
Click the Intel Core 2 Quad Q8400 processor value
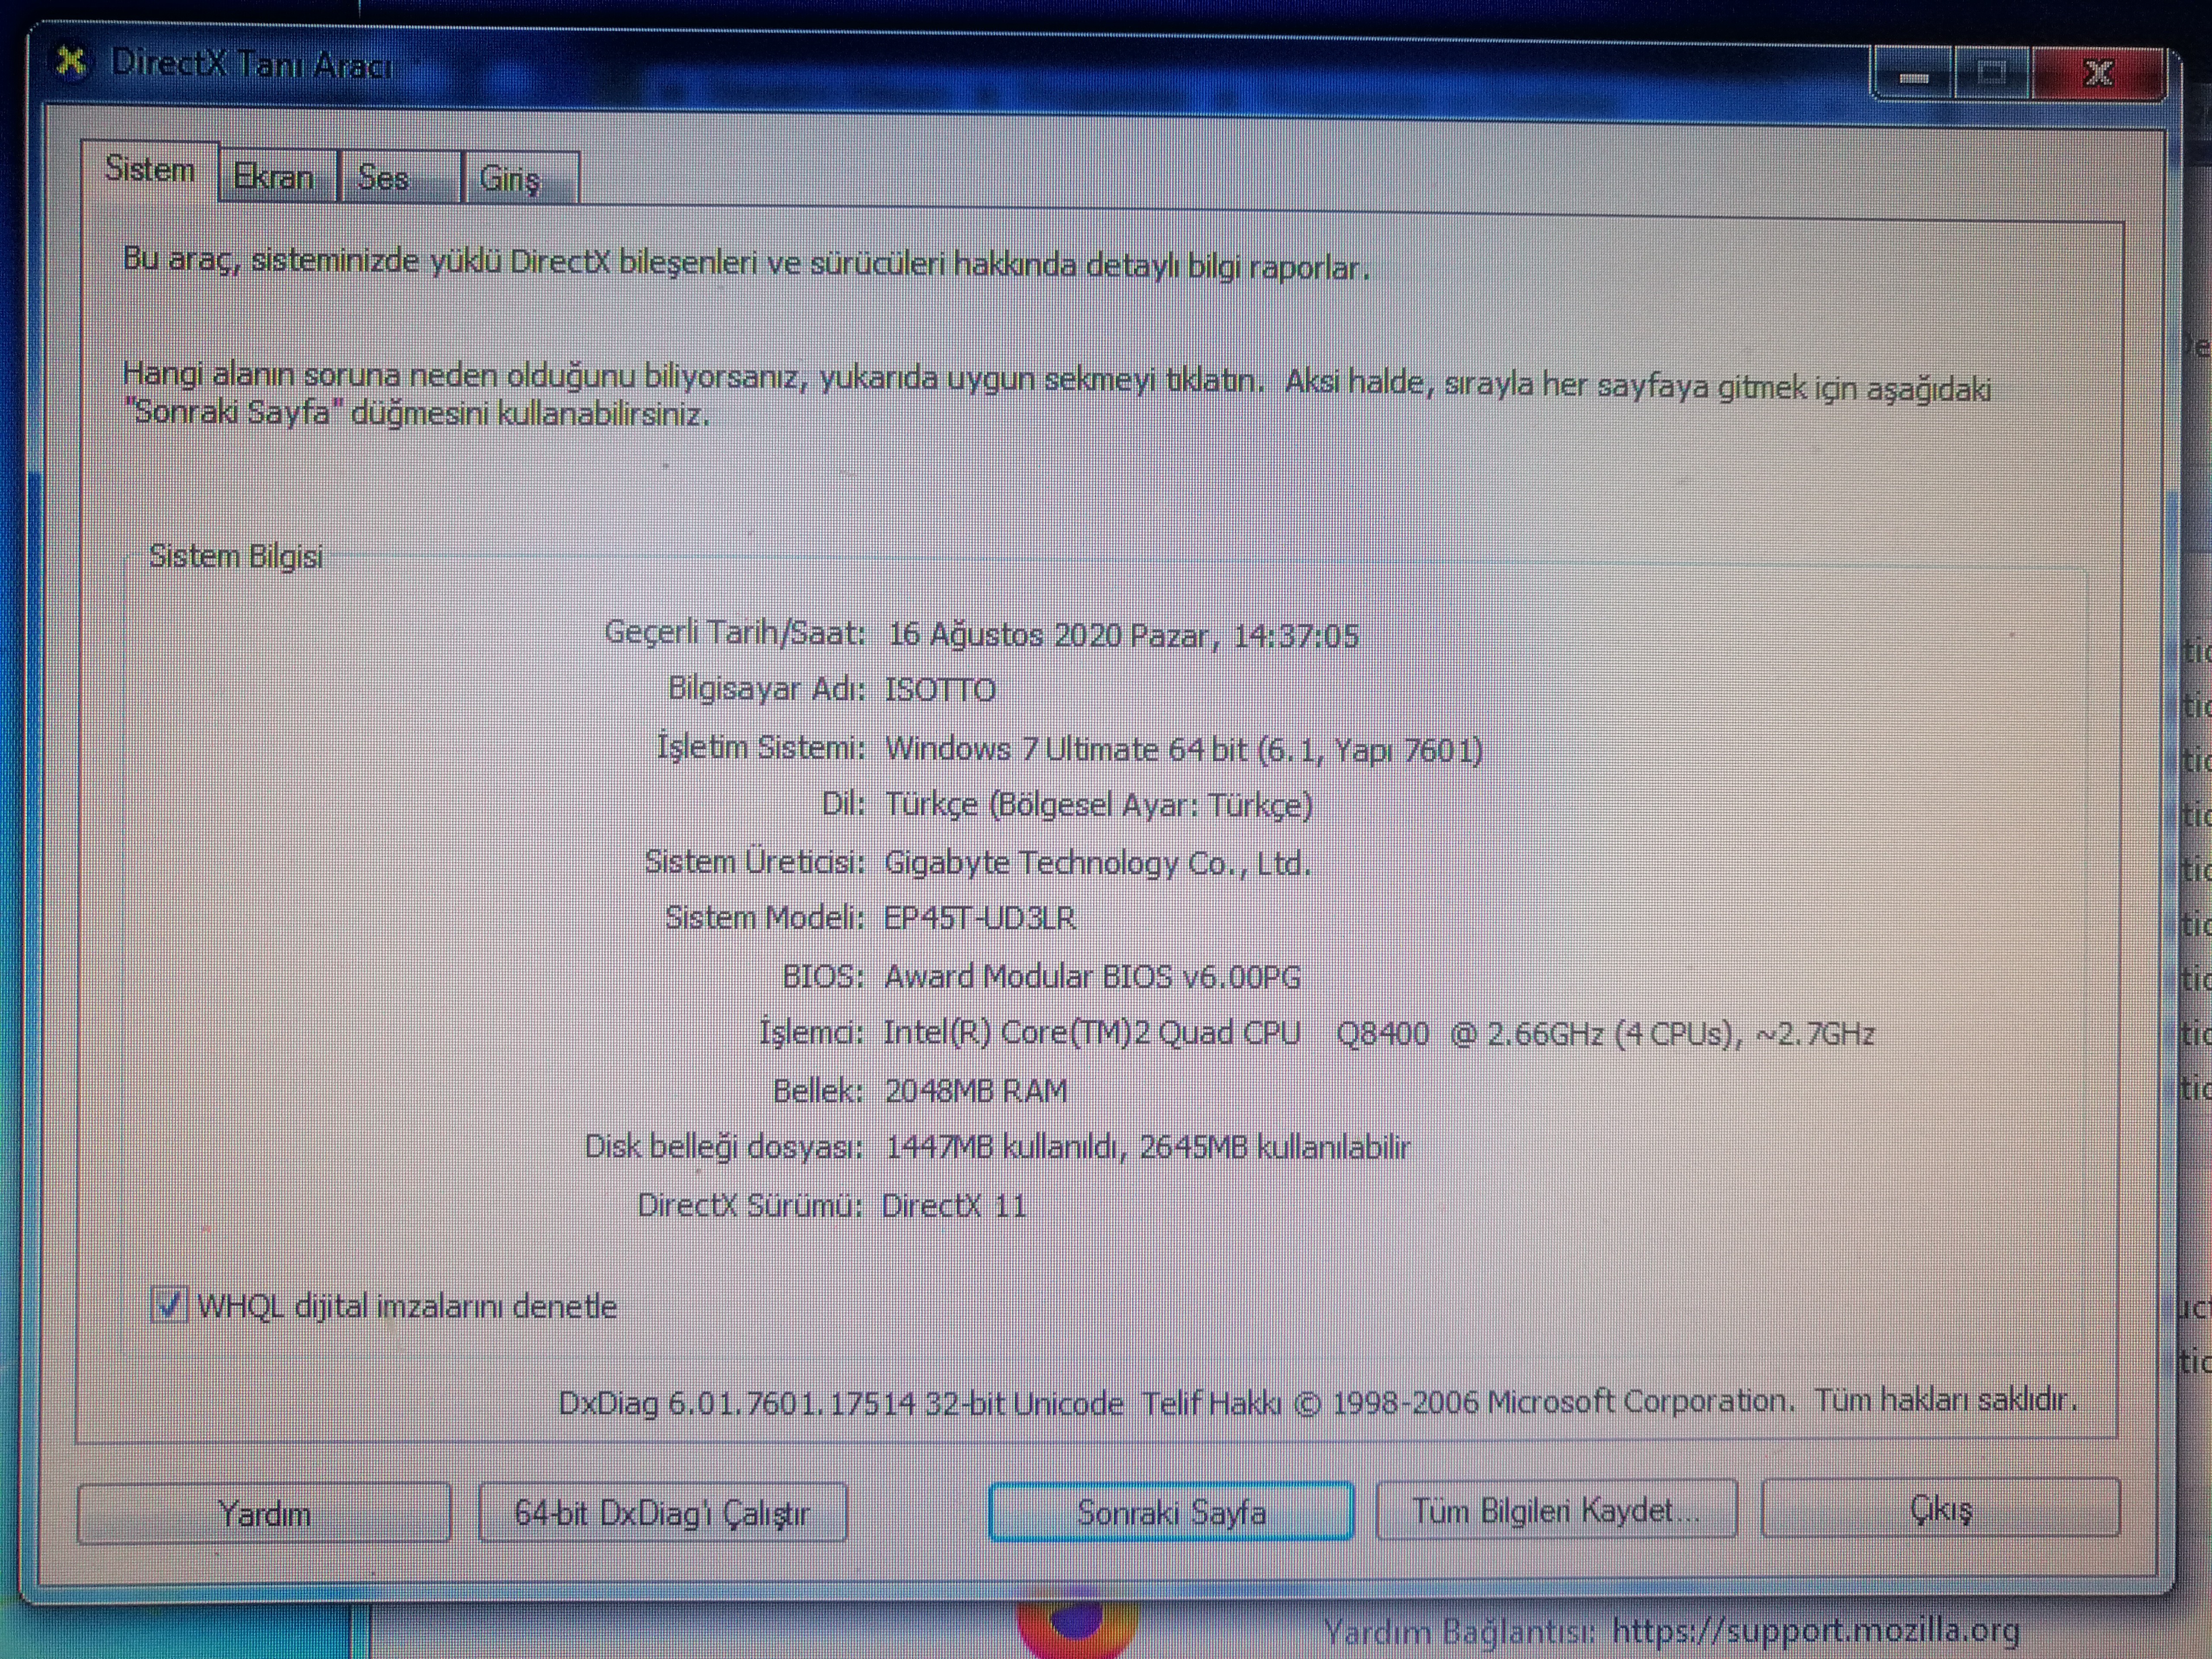(1379, 1033)
